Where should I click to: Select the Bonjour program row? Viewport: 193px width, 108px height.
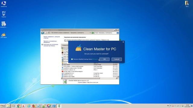point(65,63)
